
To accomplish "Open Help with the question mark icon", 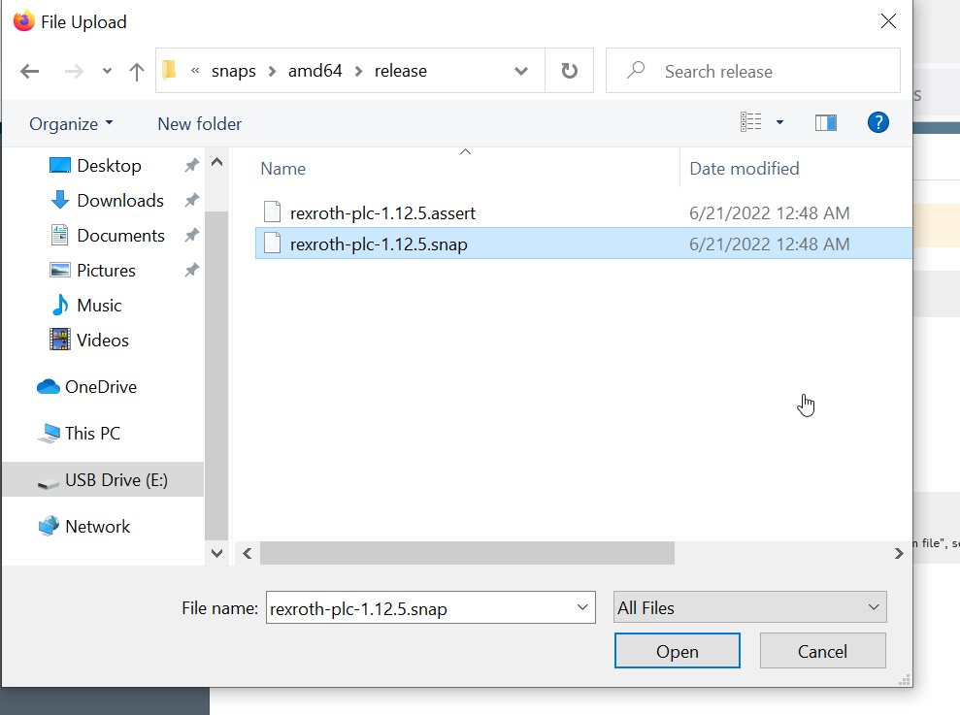I will click(877, 122).
